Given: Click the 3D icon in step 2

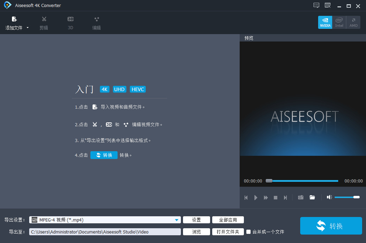Looking at the screenshot, I should 109,124.
